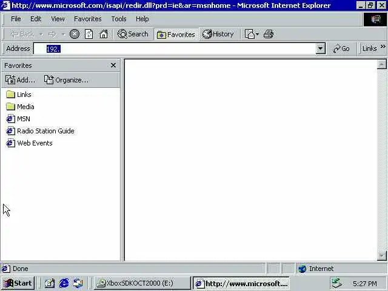Click the Back arrow button

point(22,34)
